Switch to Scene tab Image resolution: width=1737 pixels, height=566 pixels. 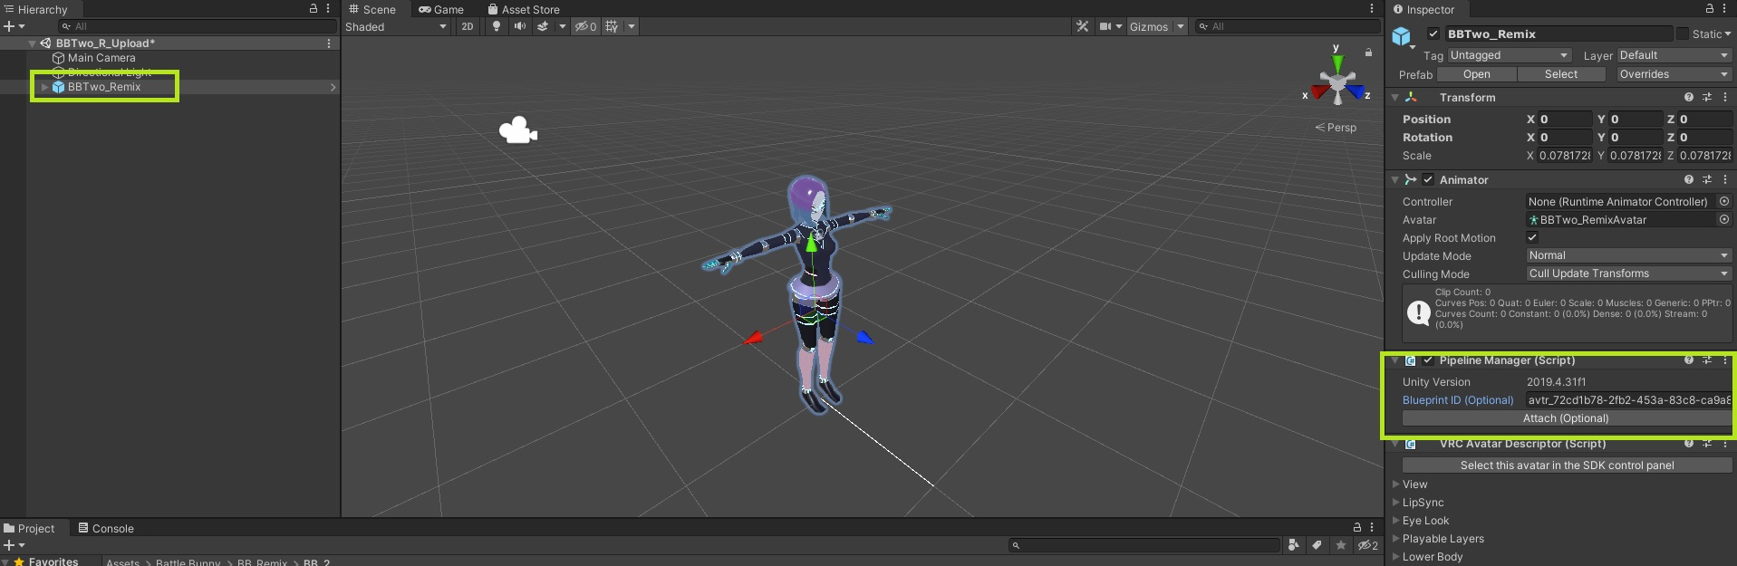(x=372, y=9)
